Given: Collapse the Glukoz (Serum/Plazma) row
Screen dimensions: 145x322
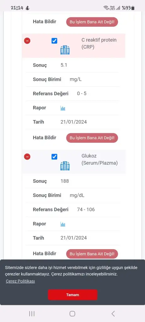Looking at the screenshot, I should click(27, 157).
